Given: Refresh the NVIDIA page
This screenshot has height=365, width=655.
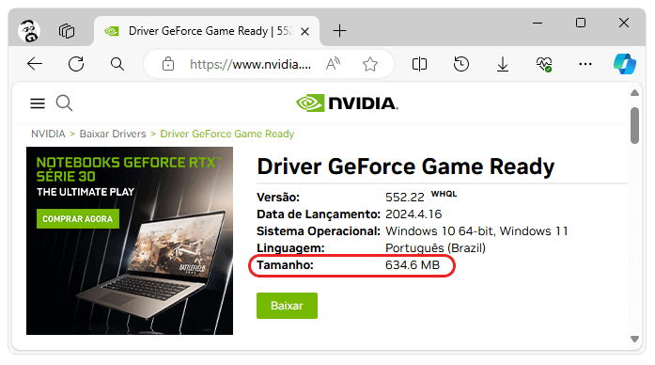Looking at the screenshot, I should (76, 64).
